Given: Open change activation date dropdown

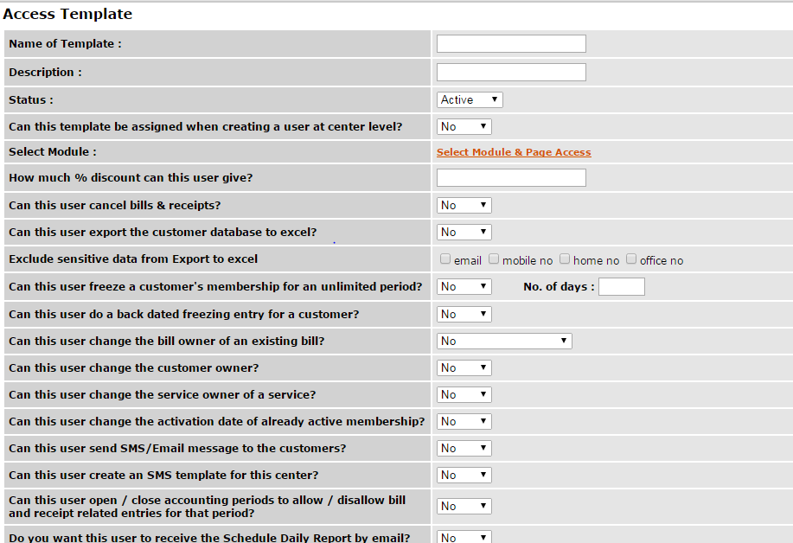Looking at the screenshot, I should 464,421.
